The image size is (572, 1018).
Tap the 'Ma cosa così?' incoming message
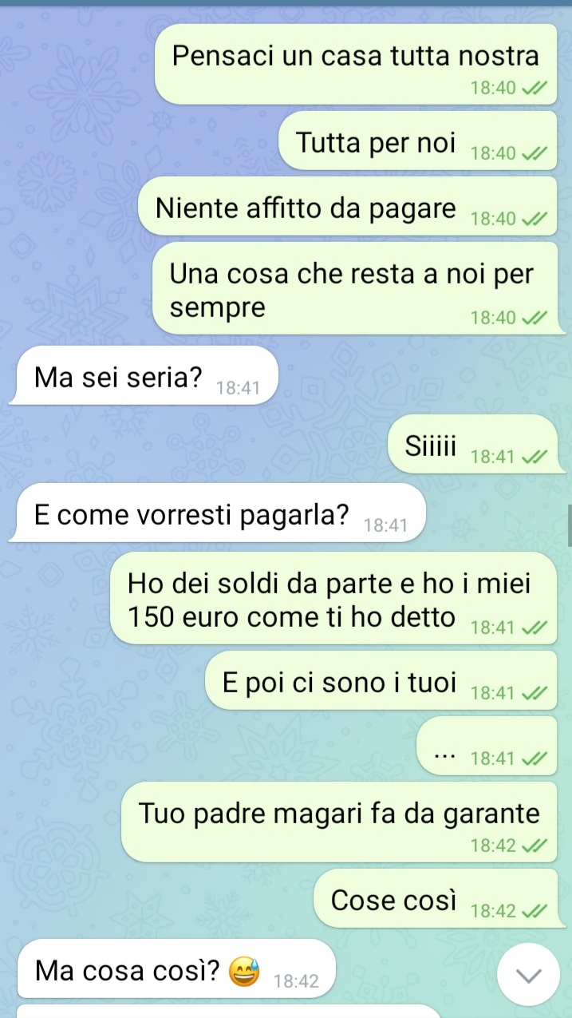click(173, 968)
